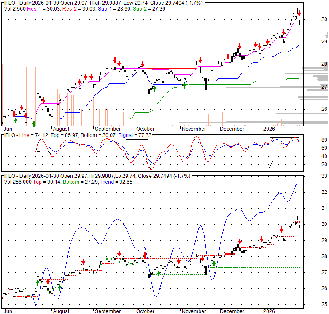Click the Signal = 77.33 label
The image size is (329, 314).
click(135, 135)
